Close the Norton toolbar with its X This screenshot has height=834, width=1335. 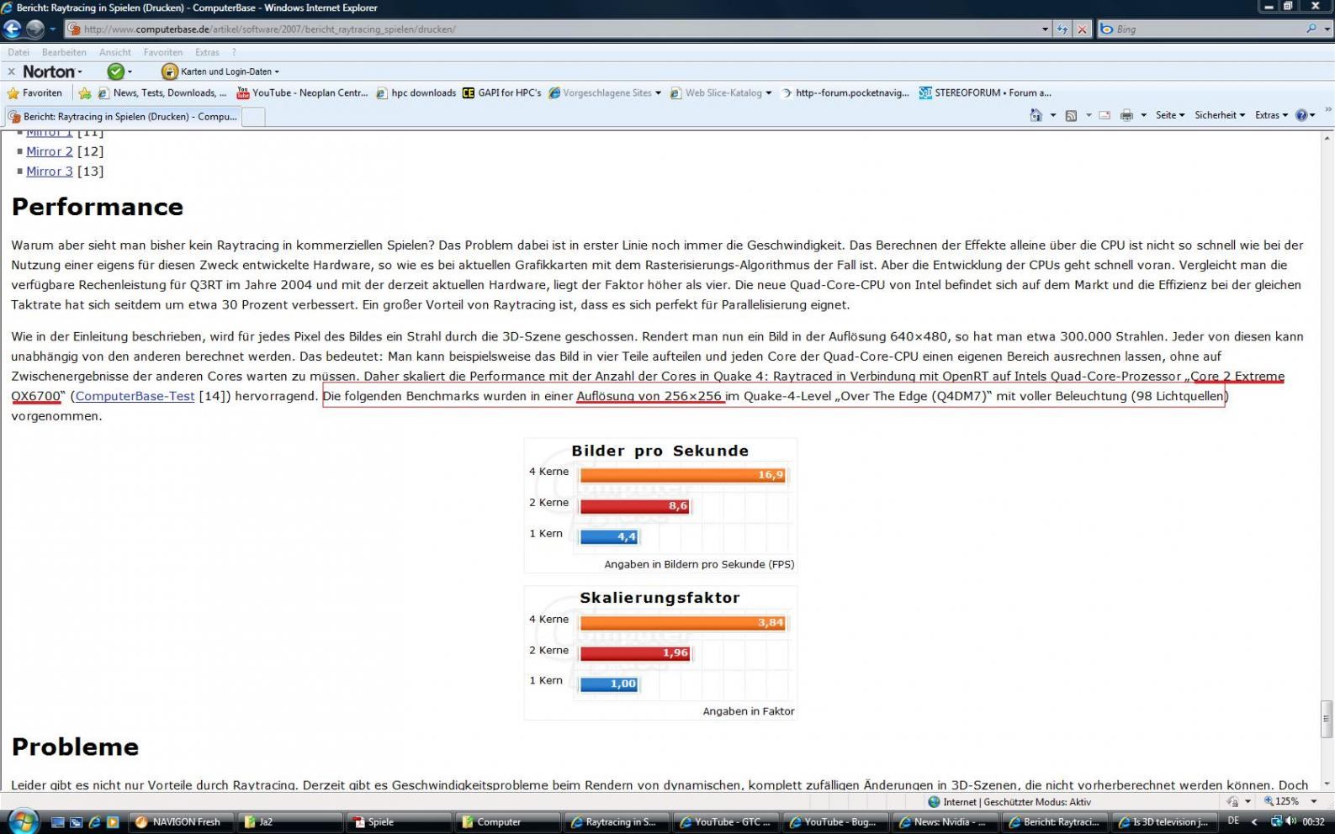[x=11, y=71]
